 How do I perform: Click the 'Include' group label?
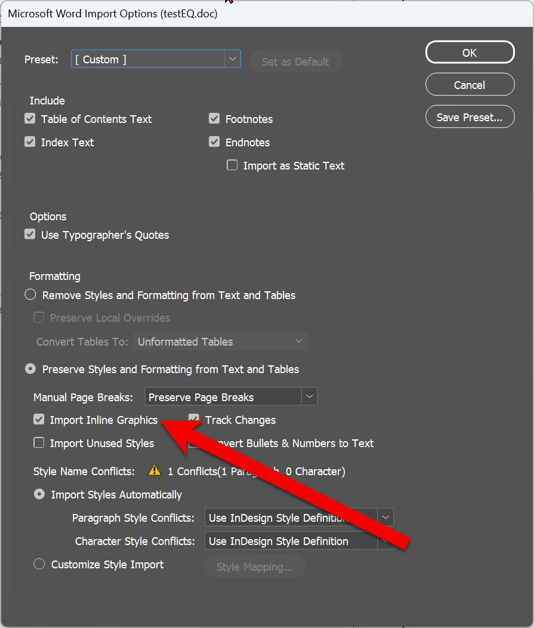click(47, 100)
